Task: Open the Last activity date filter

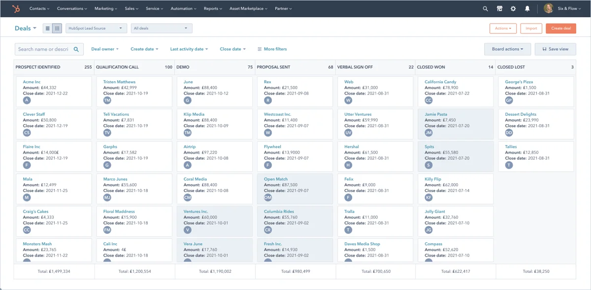Action: pyautogui.click(x=189, y=49)
